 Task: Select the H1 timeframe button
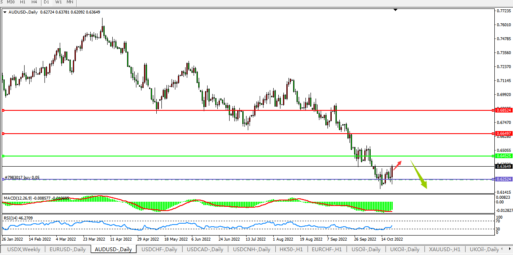tap(22, 2)
